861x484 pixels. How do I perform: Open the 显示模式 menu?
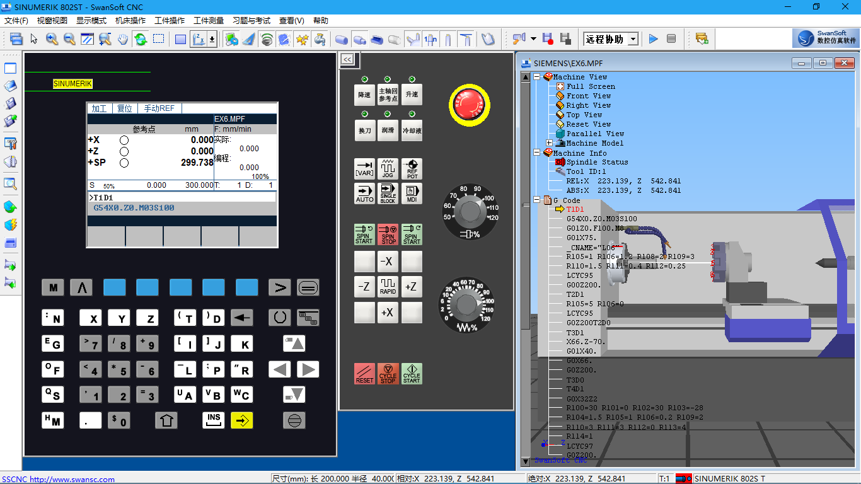click(x=91, y=21)
